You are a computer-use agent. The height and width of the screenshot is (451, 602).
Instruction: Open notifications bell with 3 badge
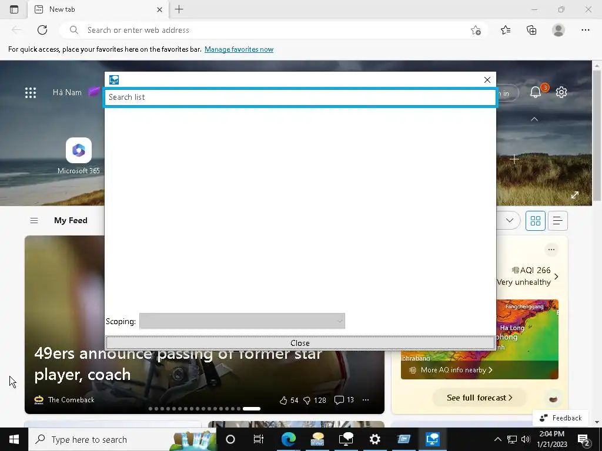point(536,92)
